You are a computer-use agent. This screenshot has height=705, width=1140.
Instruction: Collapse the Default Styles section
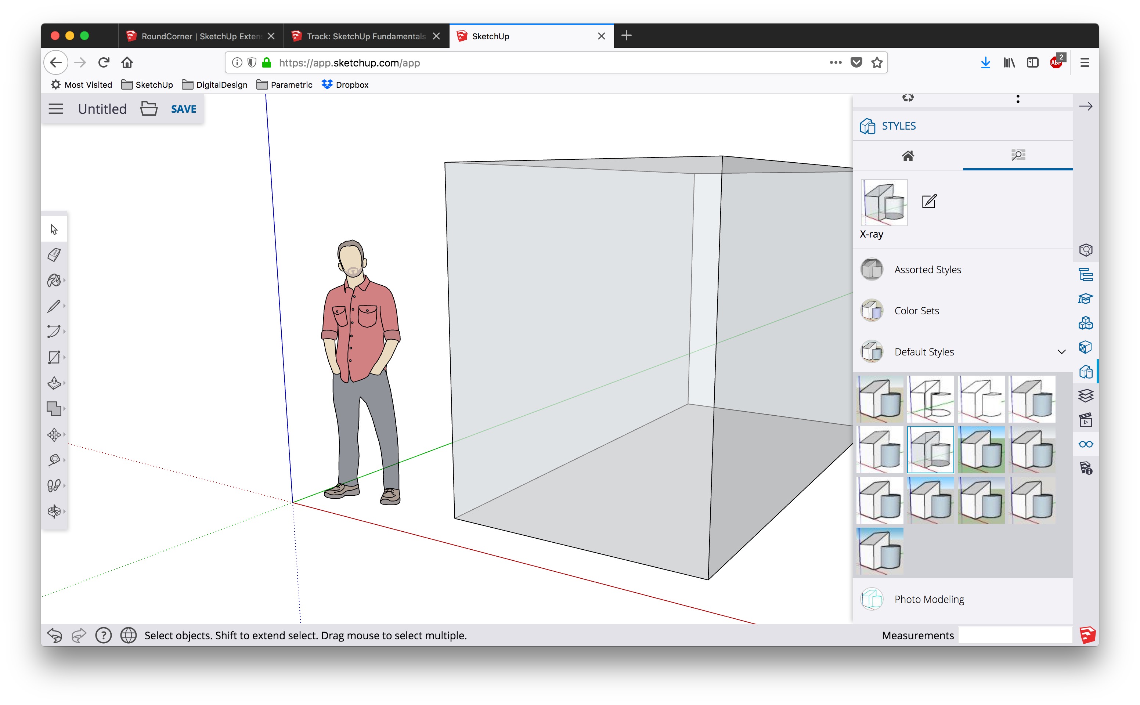[x=1062, y=351]
